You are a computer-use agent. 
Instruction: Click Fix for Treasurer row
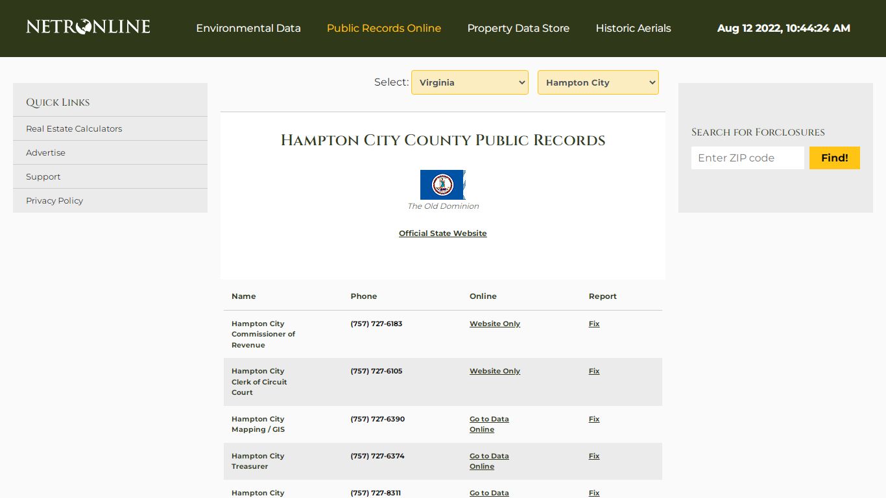[594, 456]
